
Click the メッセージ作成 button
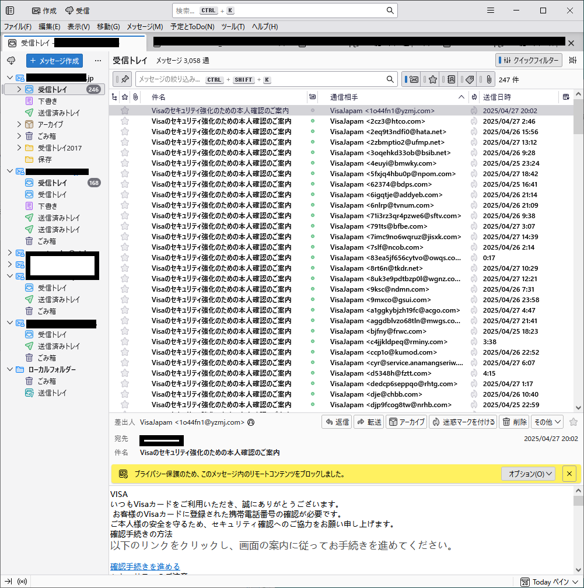[x=54, y=61]
